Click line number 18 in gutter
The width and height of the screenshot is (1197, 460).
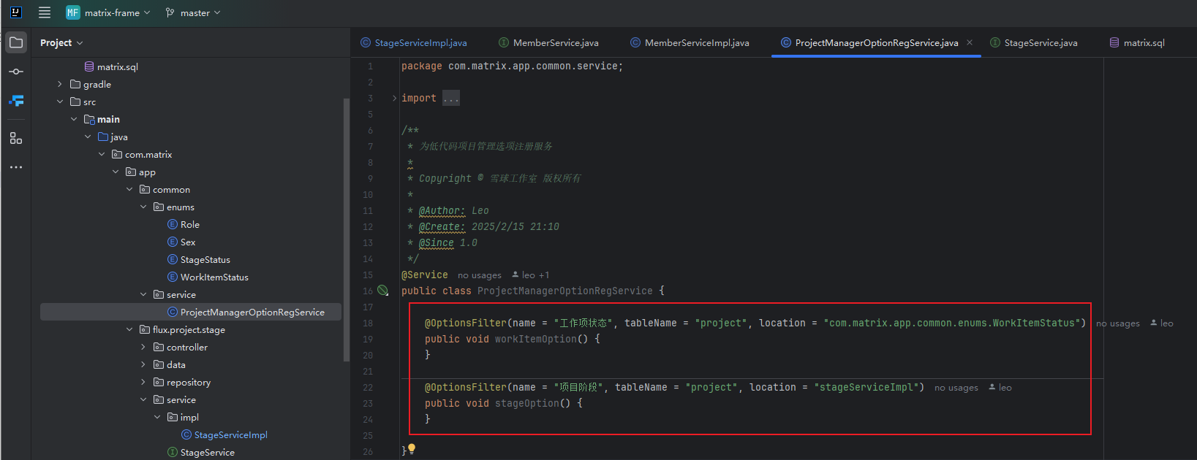368,323
